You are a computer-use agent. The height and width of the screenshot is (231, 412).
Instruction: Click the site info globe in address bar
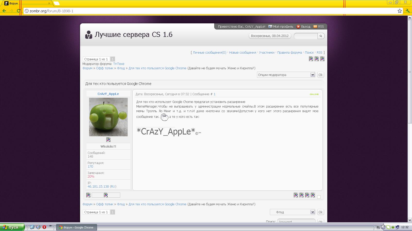click(27, 11)
